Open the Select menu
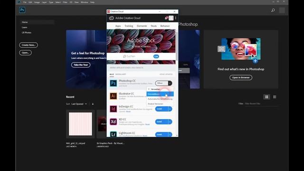 [58, 2]
